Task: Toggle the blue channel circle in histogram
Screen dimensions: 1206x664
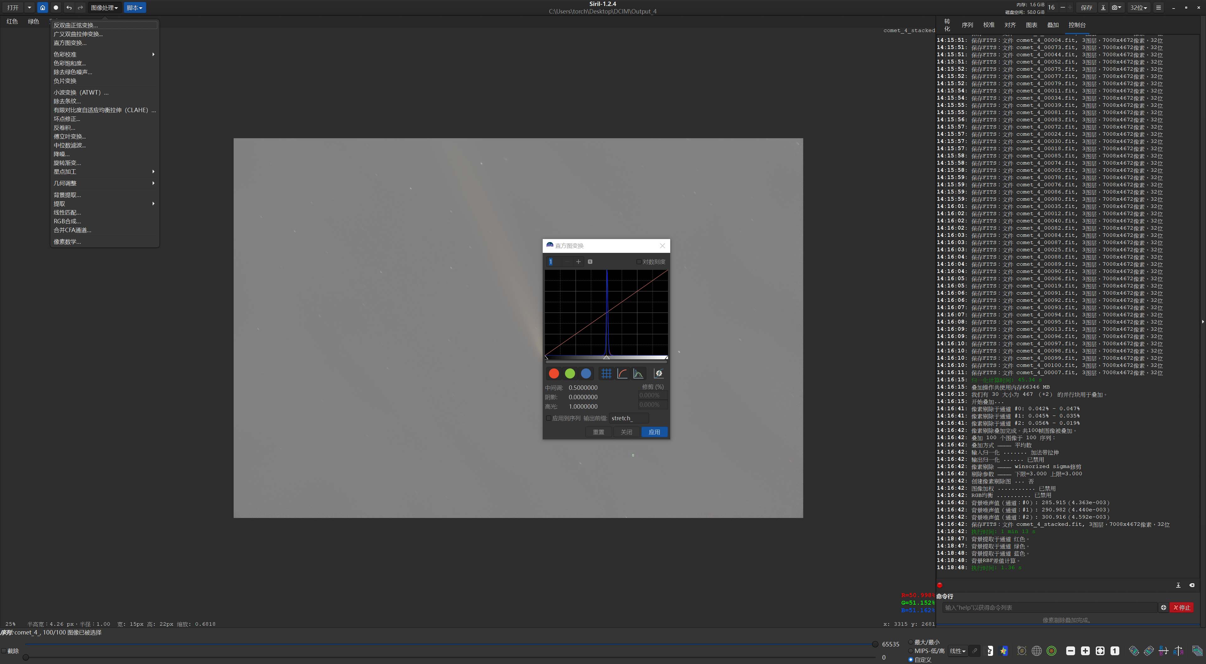Action: tap(586, 373)
